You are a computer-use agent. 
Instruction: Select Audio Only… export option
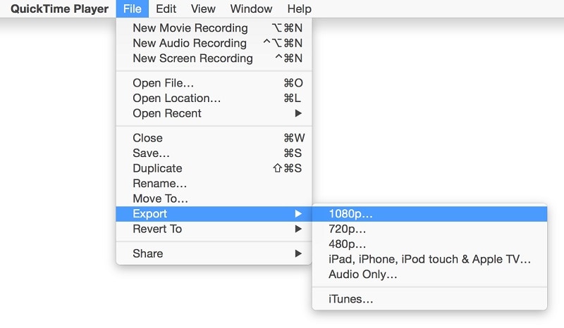362,275
